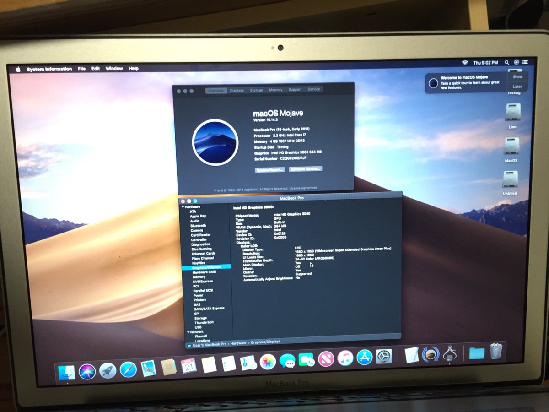Switch to Storage tab in About window
Screen dimensions: 549x412
click(256, 90)
